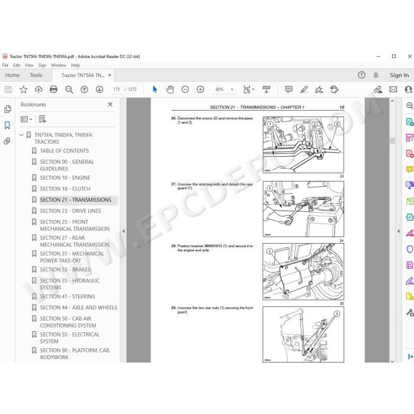Screen dimensions: 414x414
Task: Go to previous page arrow
Action: pyautogui.click(x=84, y=89)
